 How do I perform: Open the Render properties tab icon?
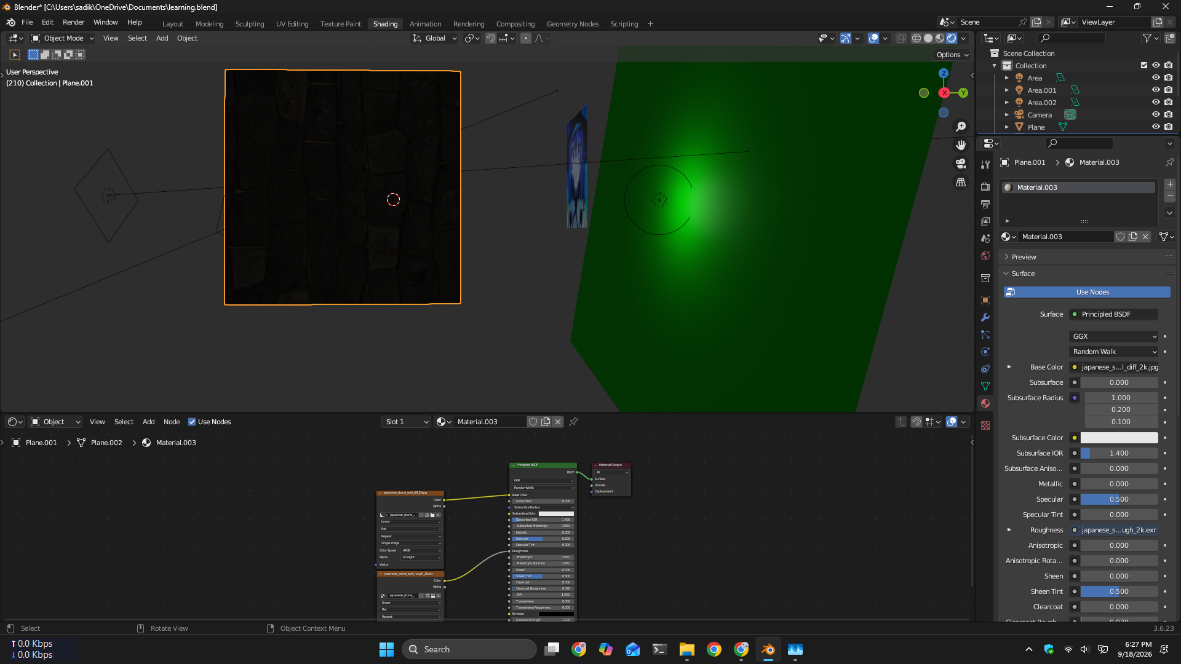[x=985, y=186]
